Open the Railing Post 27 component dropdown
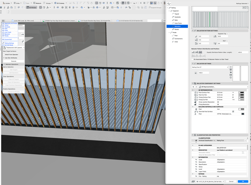The height and width of the screenshot is (185, 251). tap(210, 67)
